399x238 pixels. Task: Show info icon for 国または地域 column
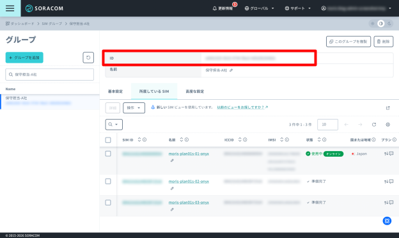point(373,139)
